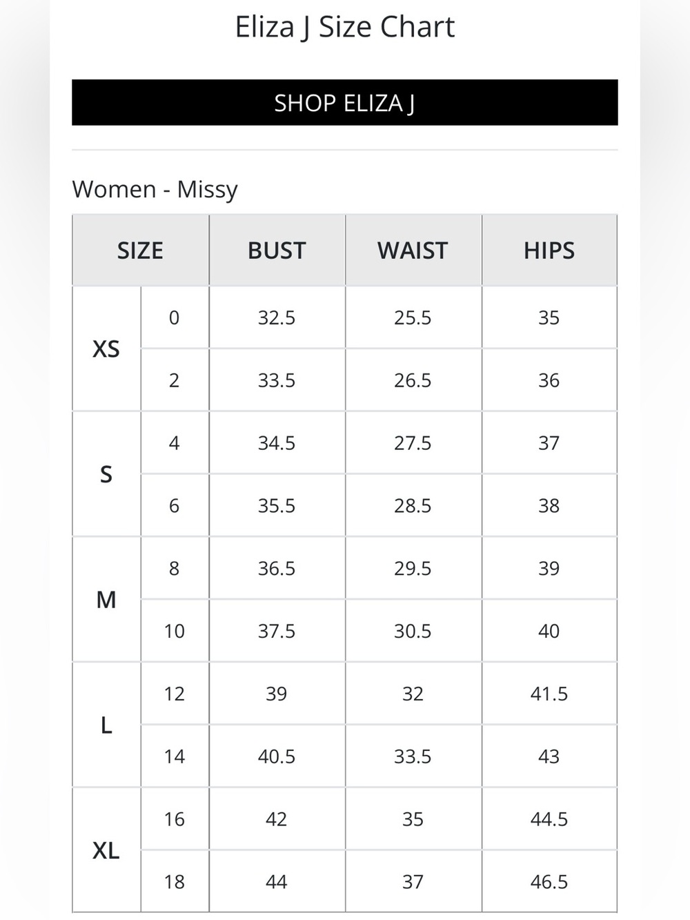Screen dimensions: 690x920
Task: Click the size 0 number cell
Action: coord(175,317)
